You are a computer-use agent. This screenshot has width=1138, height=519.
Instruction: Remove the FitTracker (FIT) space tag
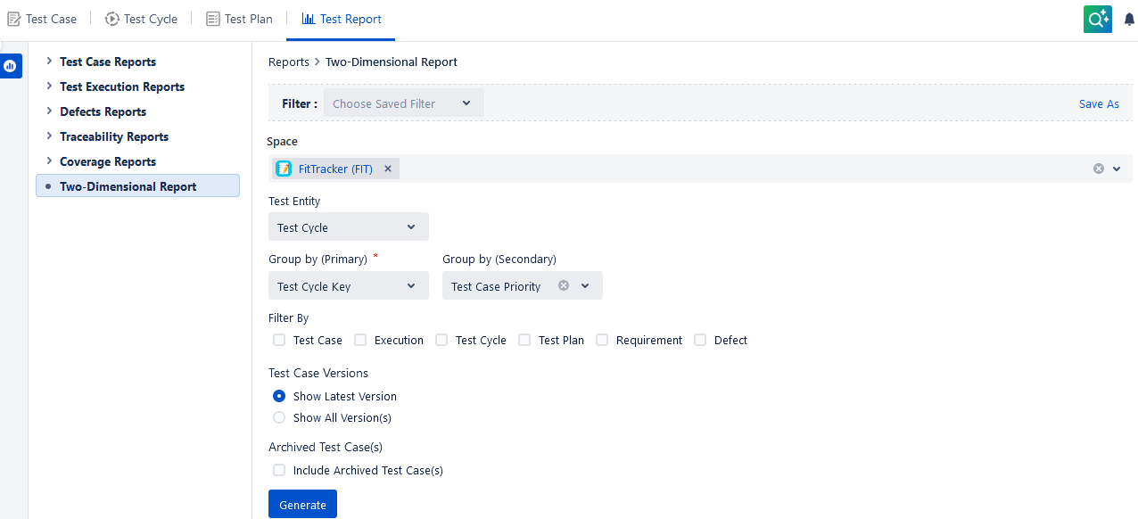click(x=388, y=168)
